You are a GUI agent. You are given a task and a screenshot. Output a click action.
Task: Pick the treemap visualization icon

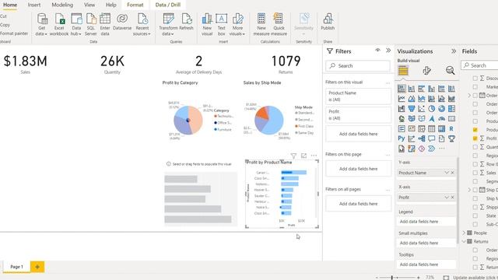click(451, 109)
